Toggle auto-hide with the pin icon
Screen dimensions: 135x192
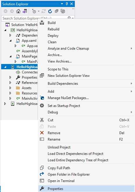[67, 4]
